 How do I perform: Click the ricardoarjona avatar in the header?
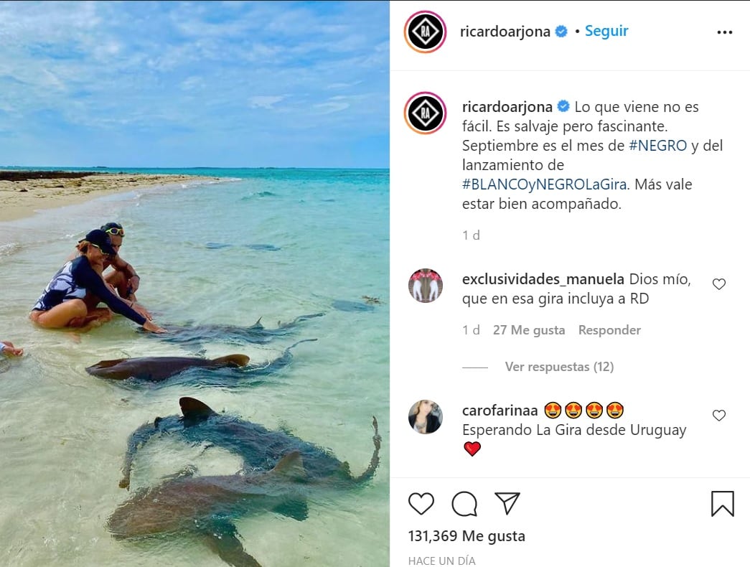(x=426, y=32)
